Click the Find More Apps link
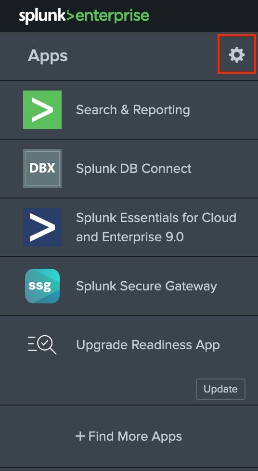The image size is (258, 471). tap(129, 436)
